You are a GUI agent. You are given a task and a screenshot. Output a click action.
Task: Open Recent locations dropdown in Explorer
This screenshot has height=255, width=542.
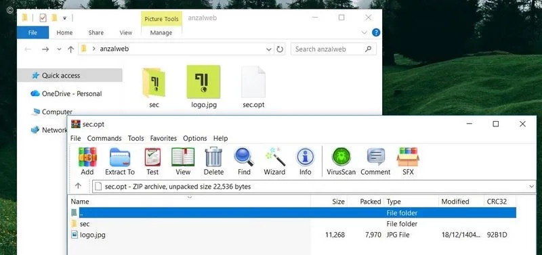(x=59, y=49)
